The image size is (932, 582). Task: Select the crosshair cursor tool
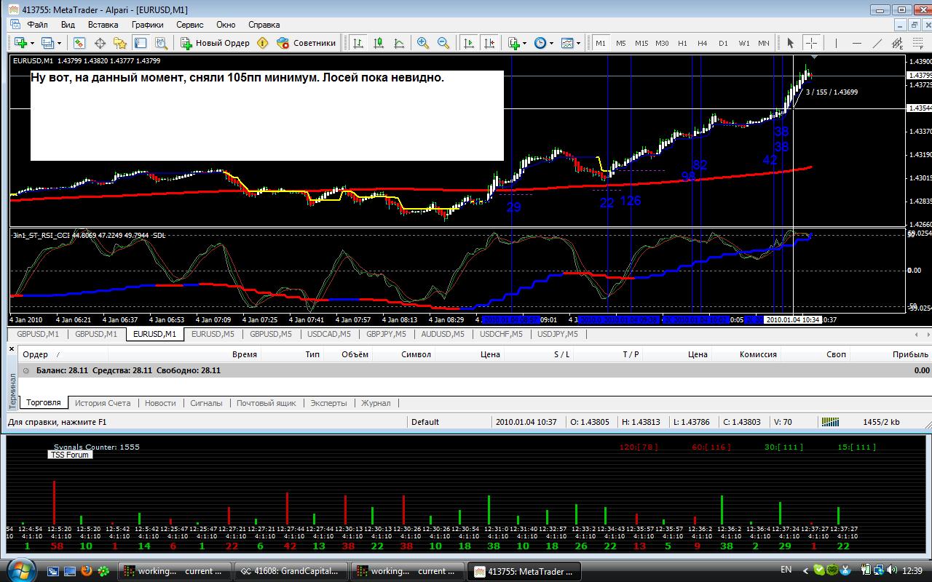coord(811,43)
